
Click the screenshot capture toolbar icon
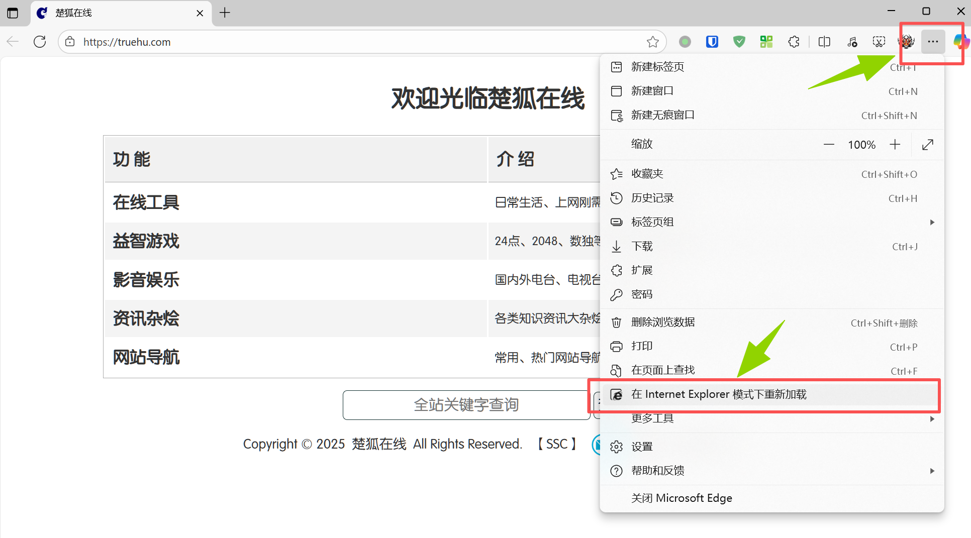[x=879, y=42]
